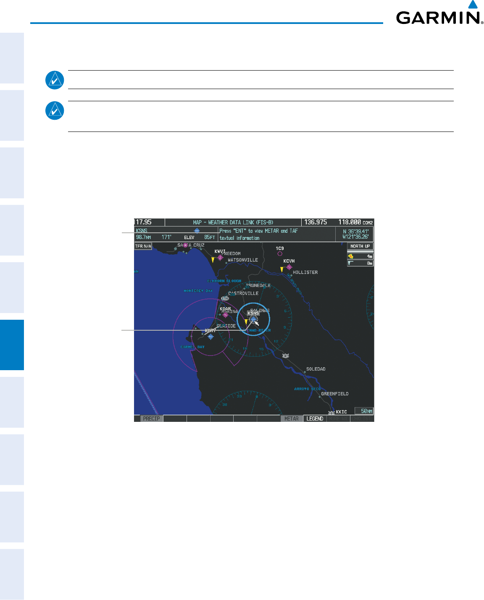Viewport: 484px width, 600px height.
Task: Click the SOLEDAD city label
Action: point(316,369)
